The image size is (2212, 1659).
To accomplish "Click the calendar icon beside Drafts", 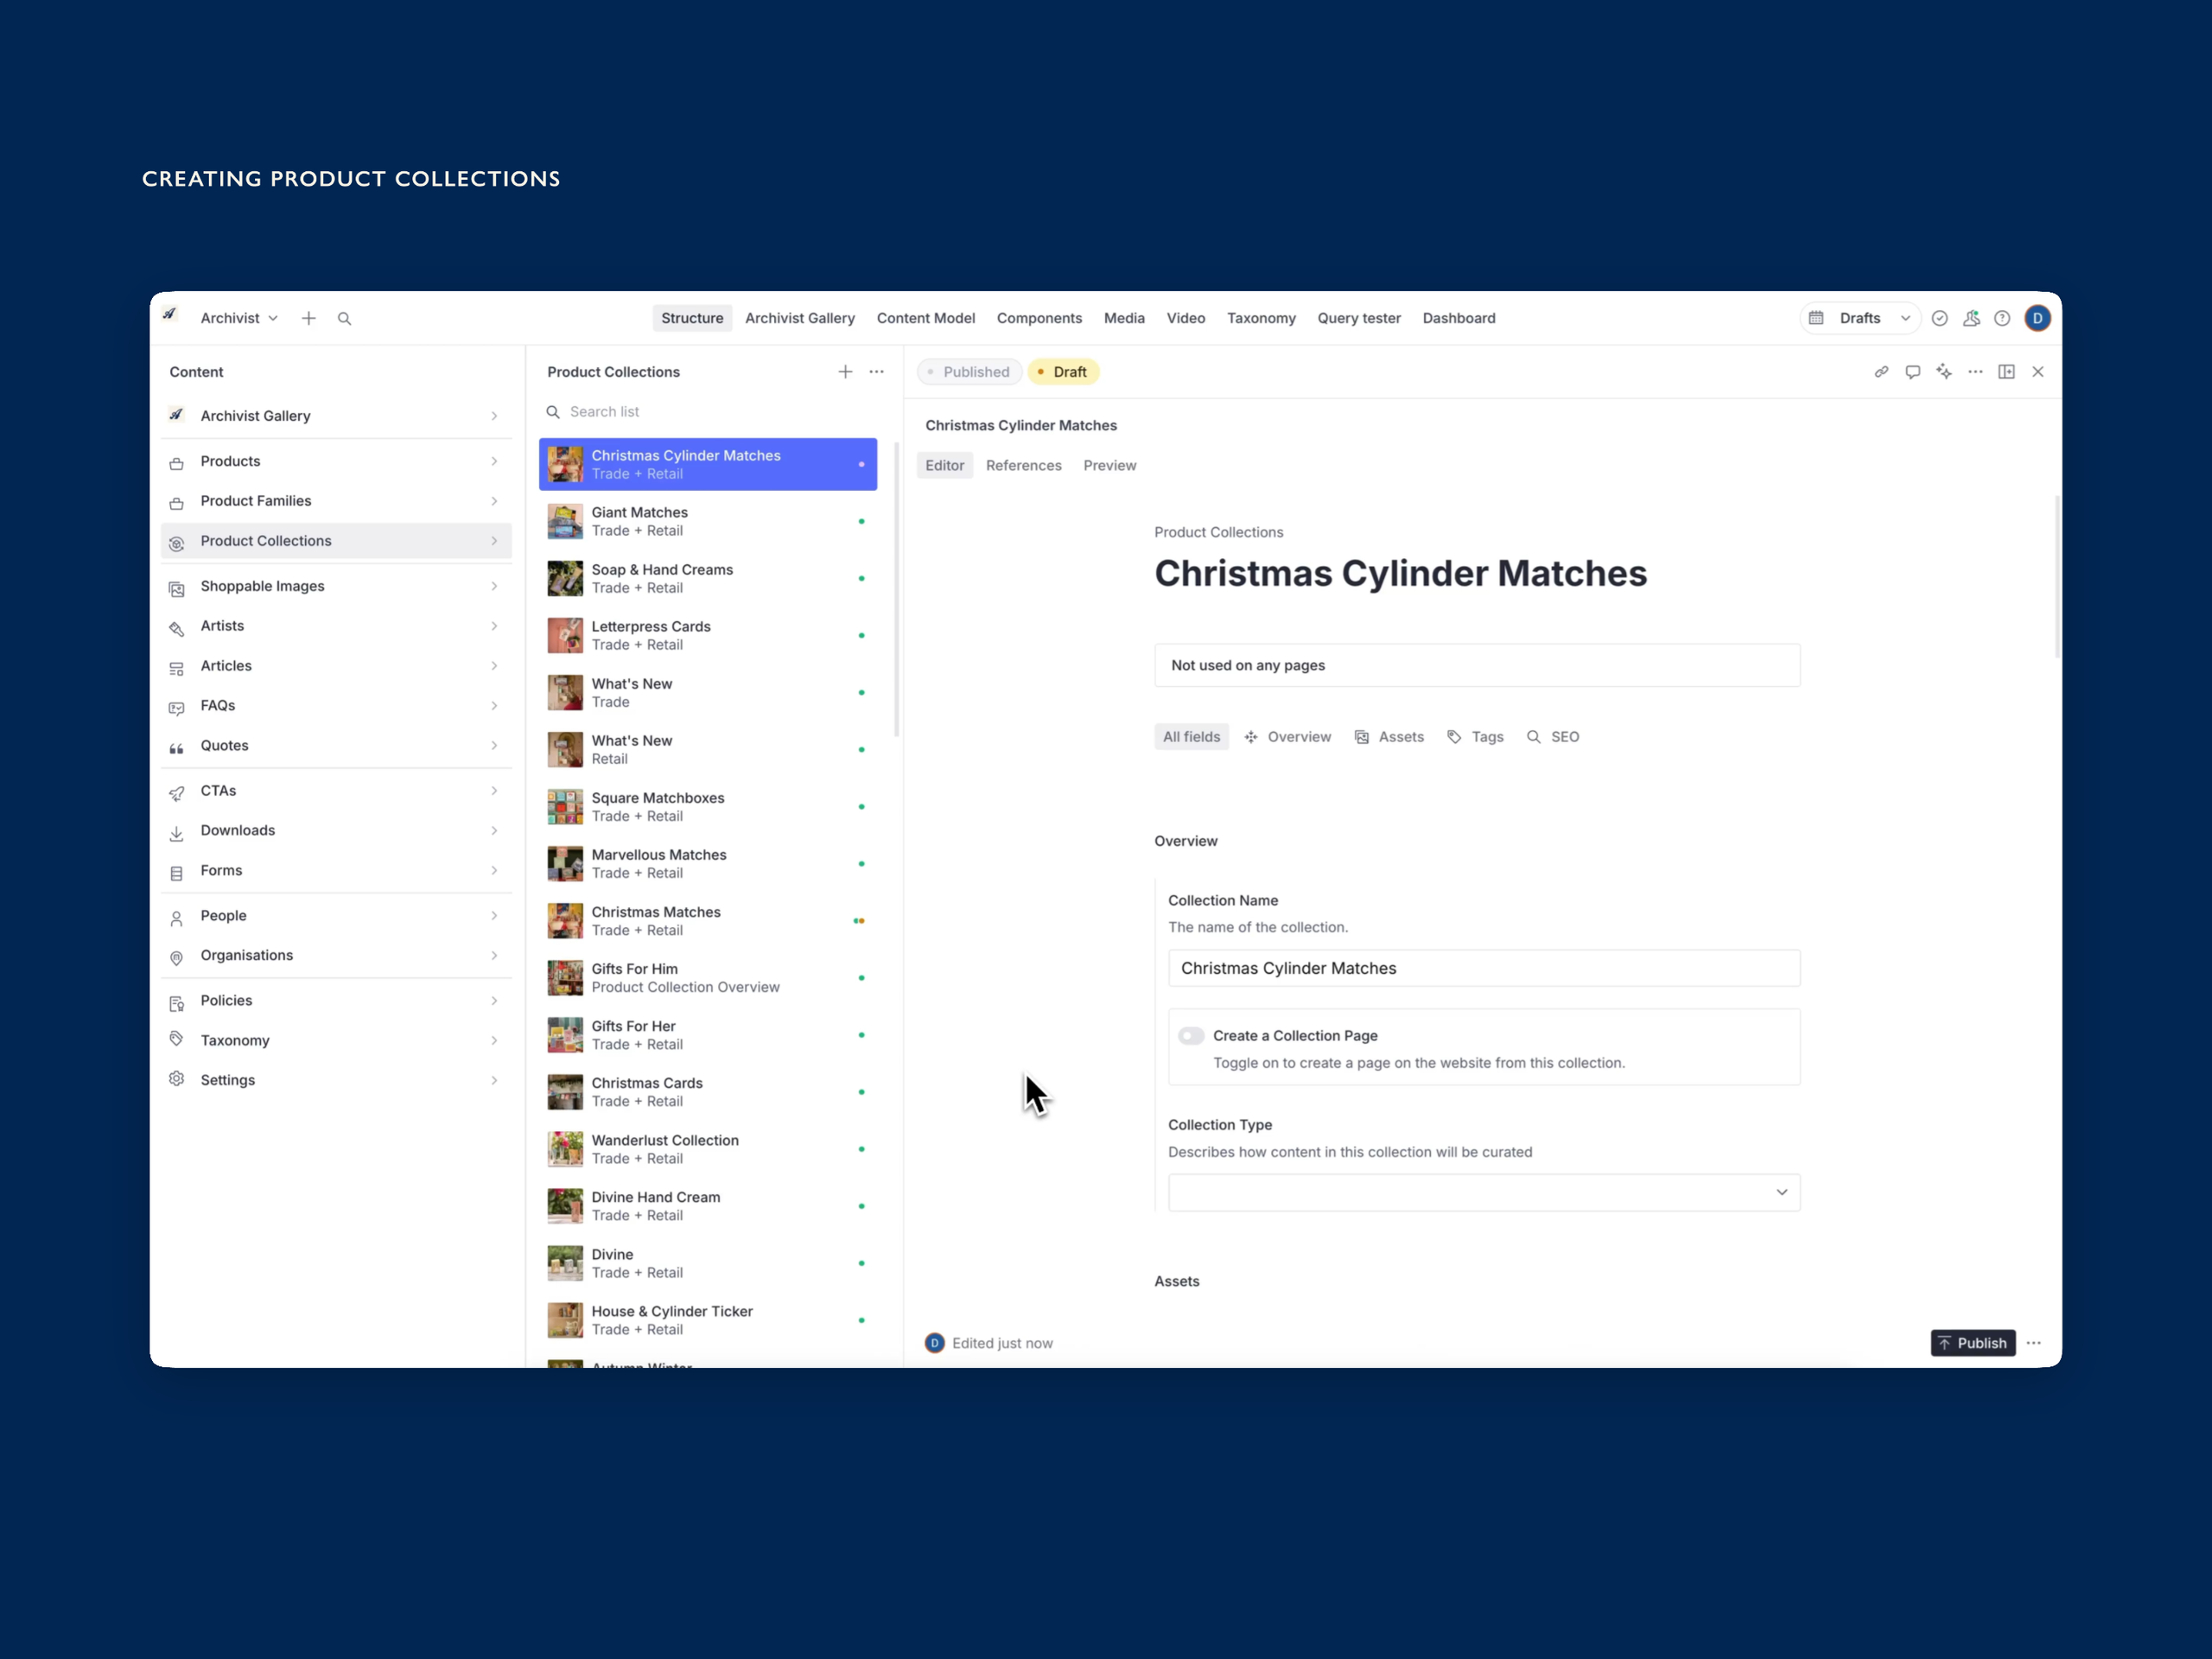I will pyautogui.click(x=1816, y=318).
